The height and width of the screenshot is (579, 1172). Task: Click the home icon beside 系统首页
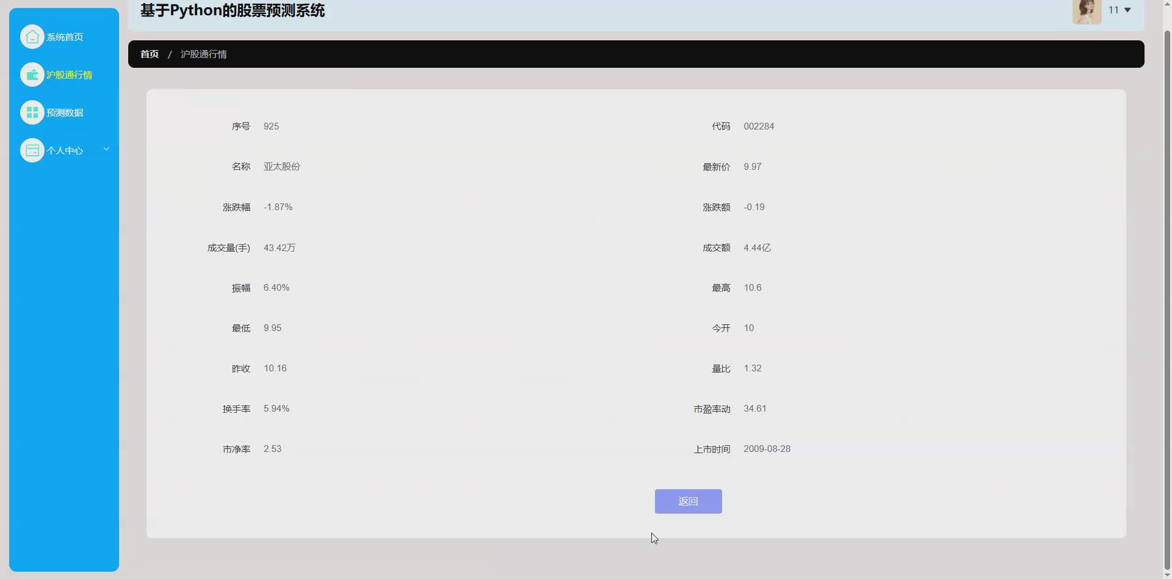[x=32, y=37]
